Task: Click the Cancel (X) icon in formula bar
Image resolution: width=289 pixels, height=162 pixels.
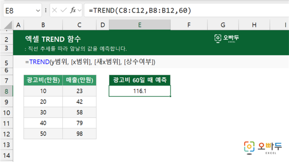Action: [x=54, y=10]
